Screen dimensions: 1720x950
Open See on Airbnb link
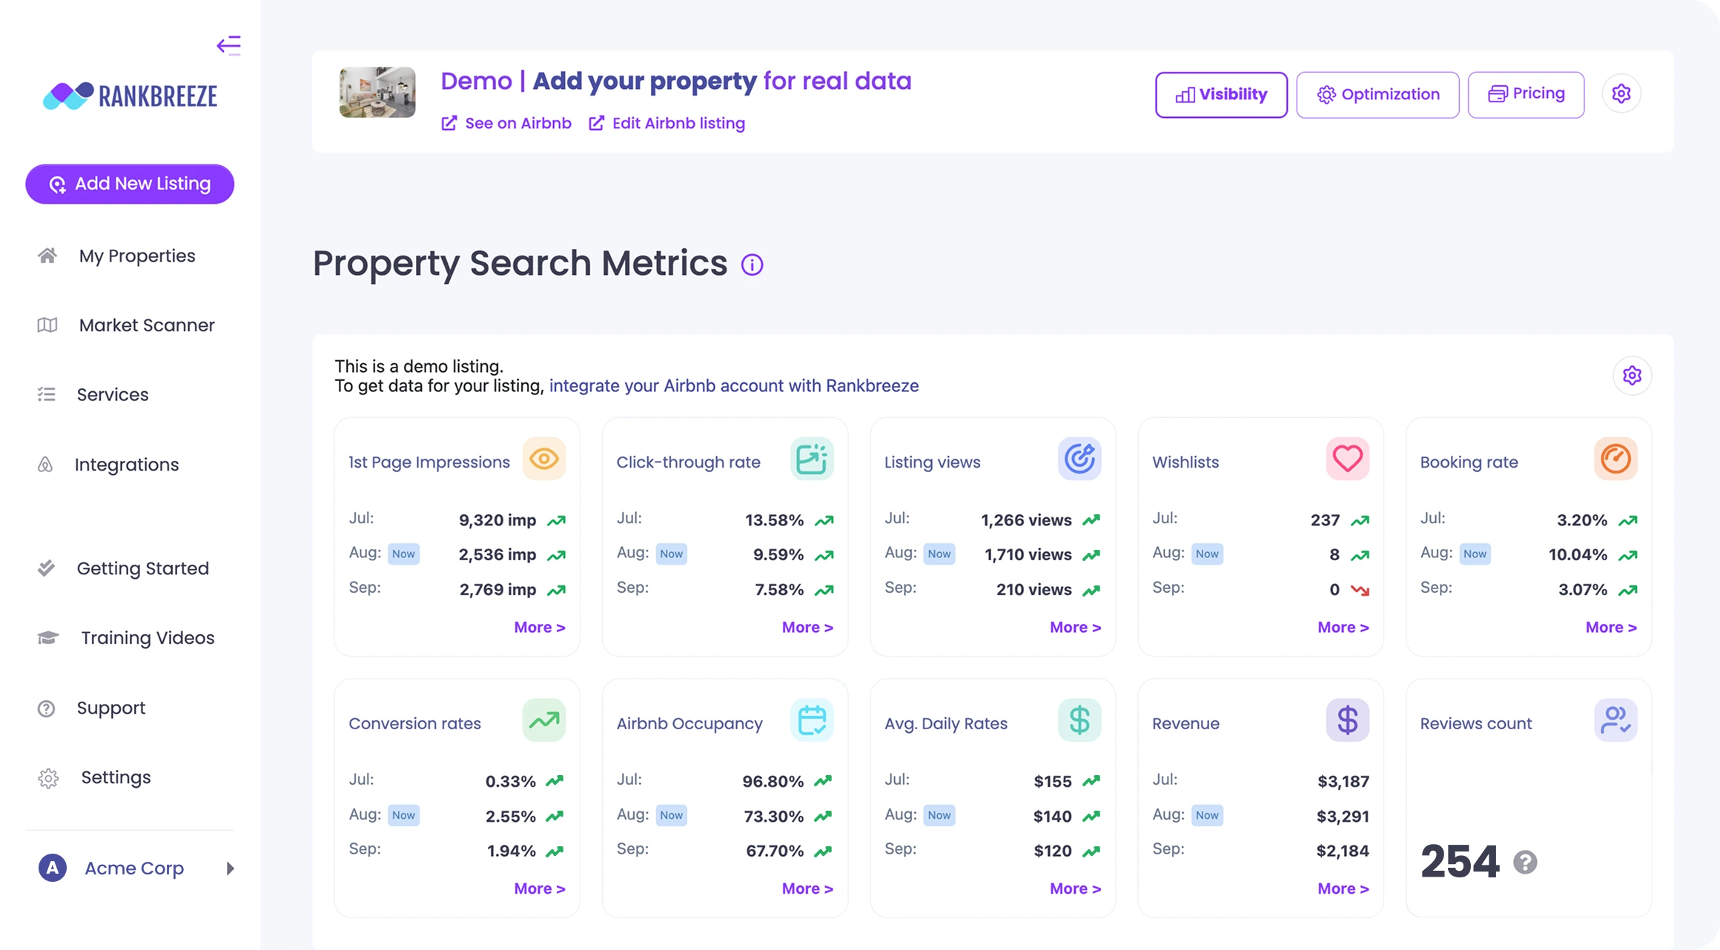[506, 123]
